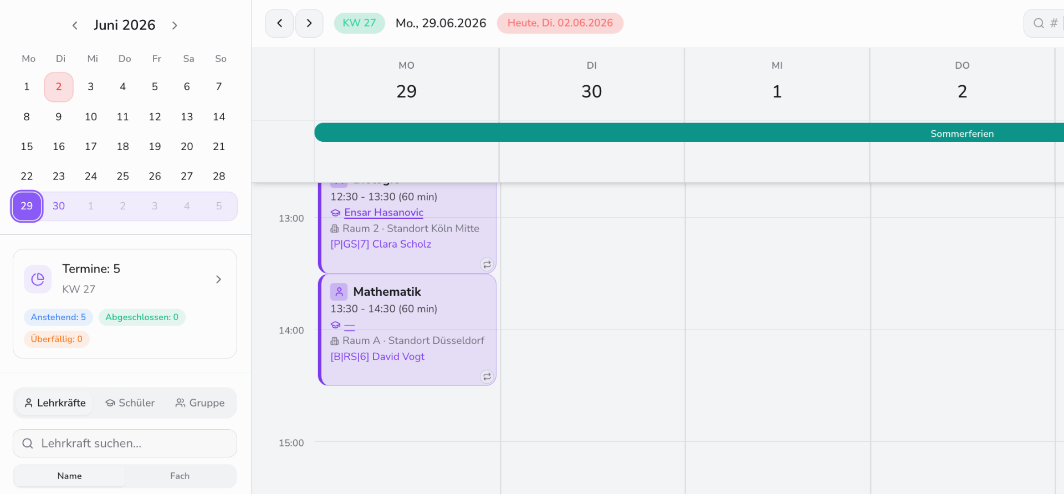Select June 6 in mini calendar

pos(187,87)
